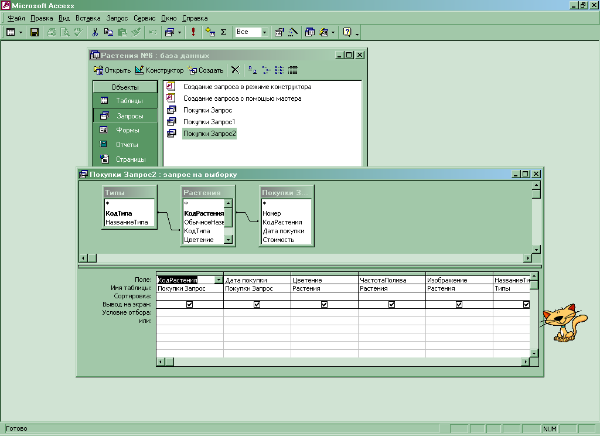Click the Cut scissors icon
This screenshot has width=600, height=436.
click(95, 32)
